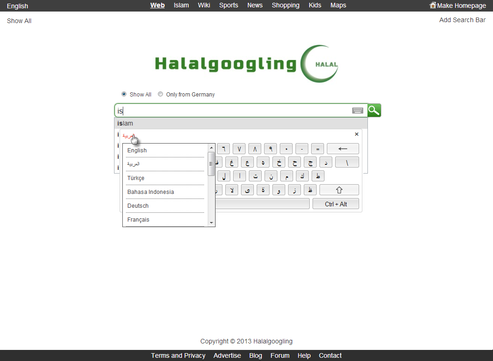Open the Terms and Privacy link
493x361 pixels.
click(178, 355)
